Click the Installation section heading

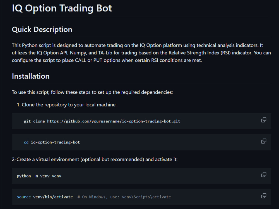pyautogui.click(x=31, y=76)
